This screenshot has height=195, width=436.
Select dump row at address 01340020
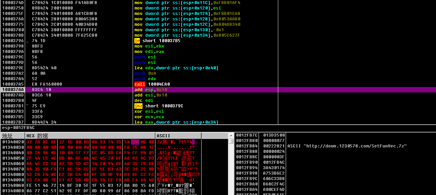click(114, 142)
